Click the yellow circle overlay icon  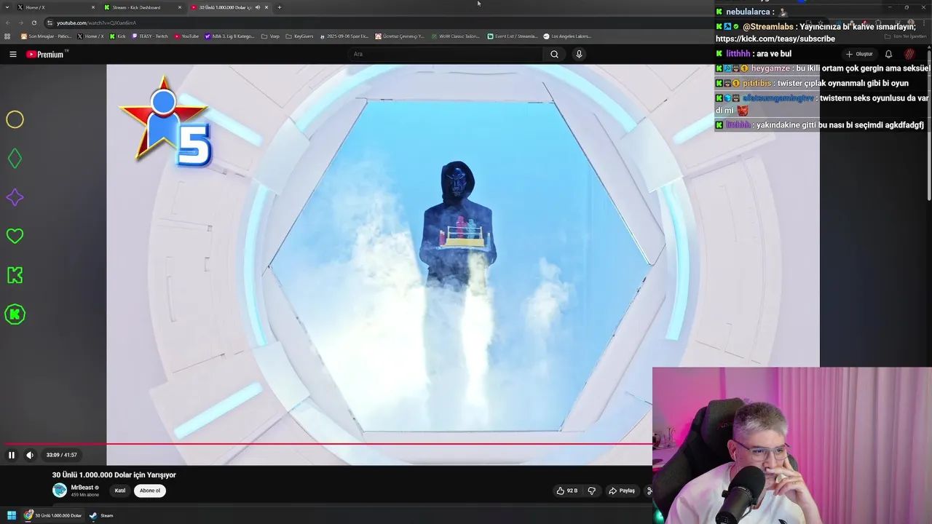pos(15,119)
